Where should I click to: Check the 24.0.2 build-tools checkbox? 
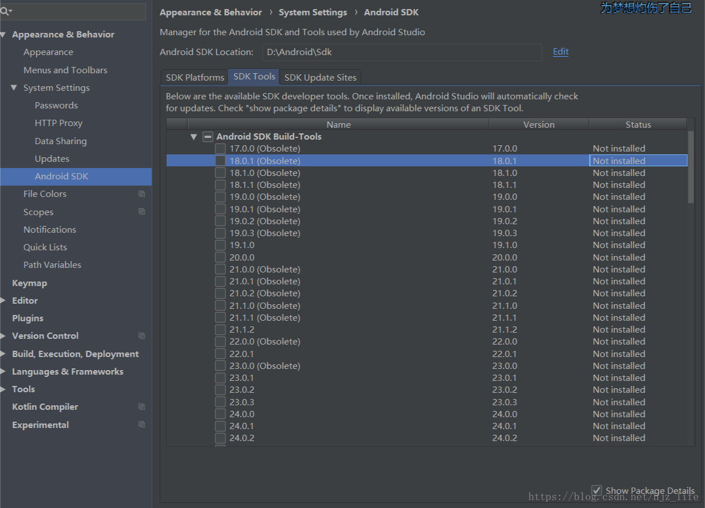pyautogui.click(x=220, y=438)
